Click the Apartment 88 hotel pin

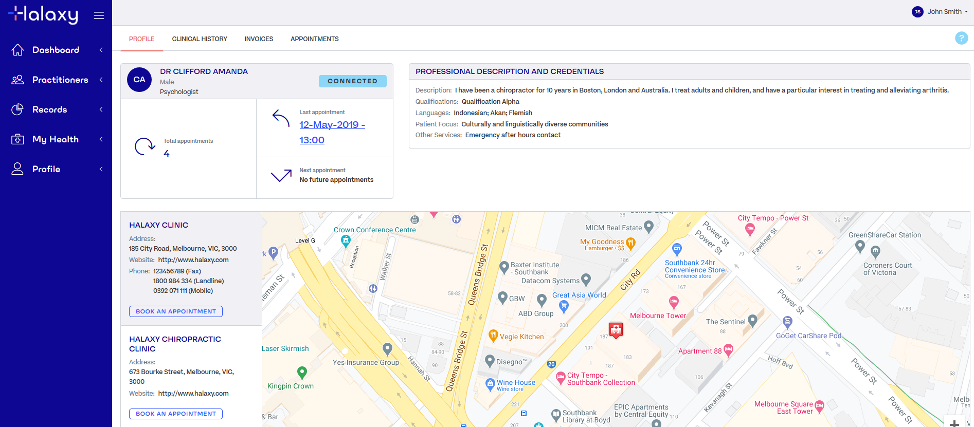[728, 350]
